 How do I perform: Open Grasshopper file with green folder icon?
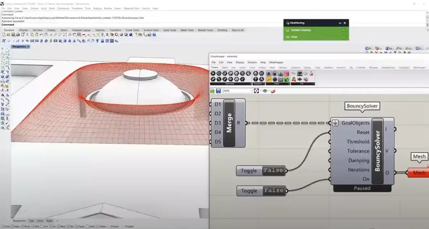tap(212, 91)
